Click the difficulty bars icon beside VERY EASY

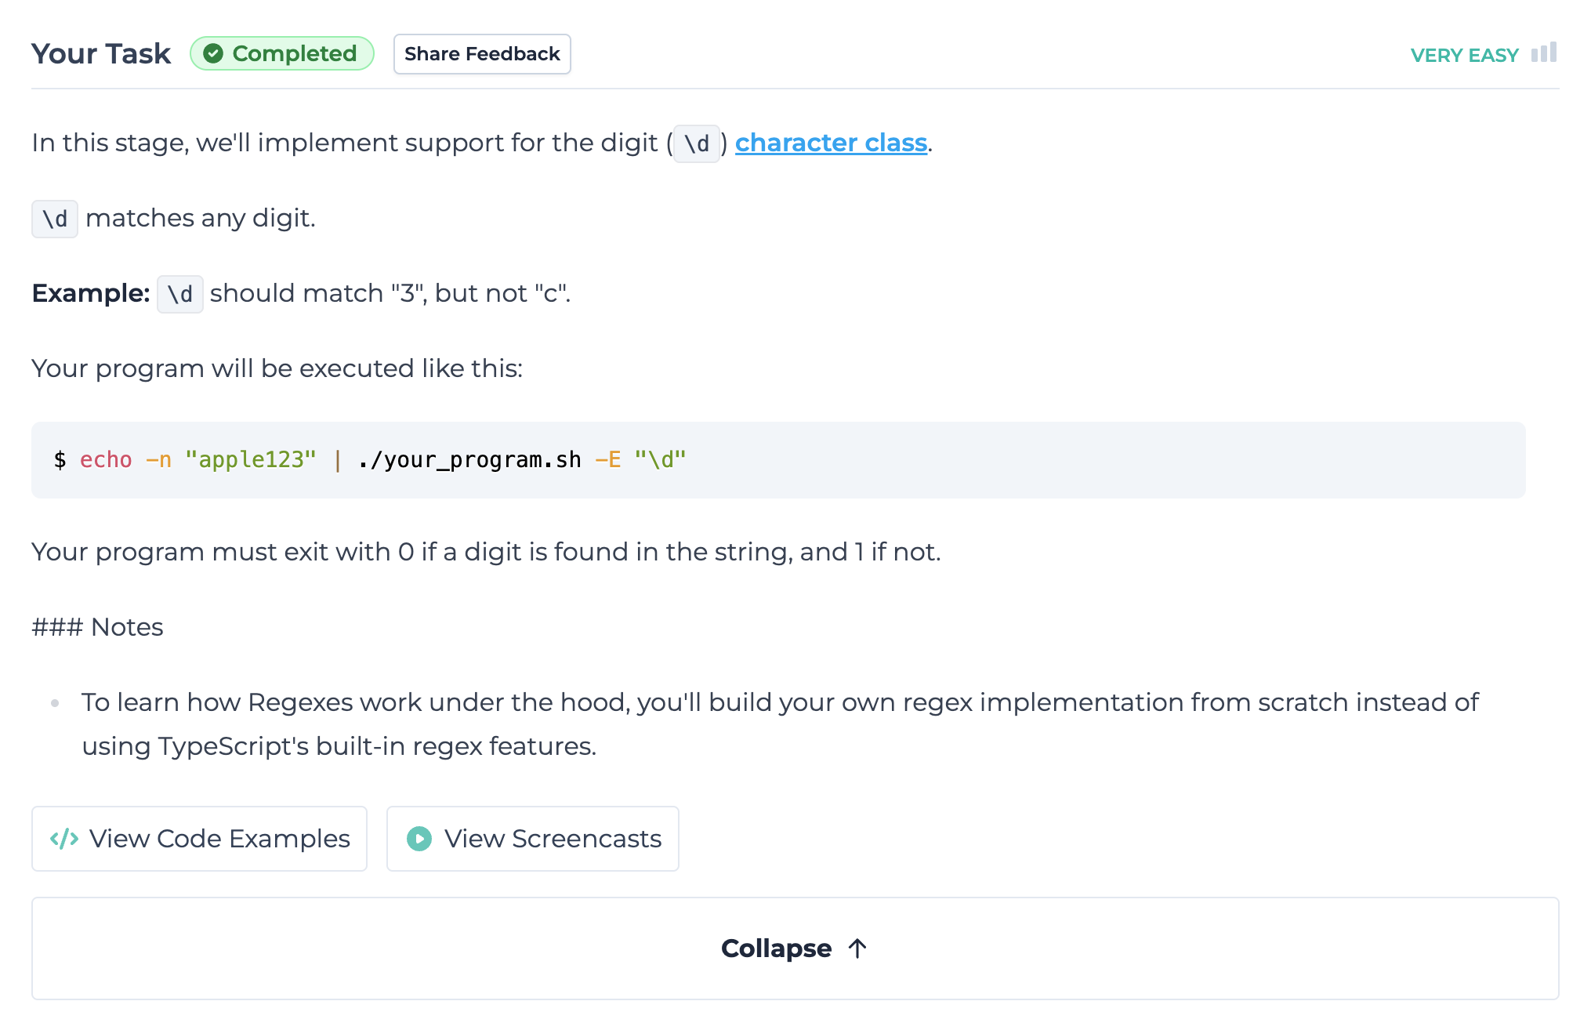click(1544, 53)
